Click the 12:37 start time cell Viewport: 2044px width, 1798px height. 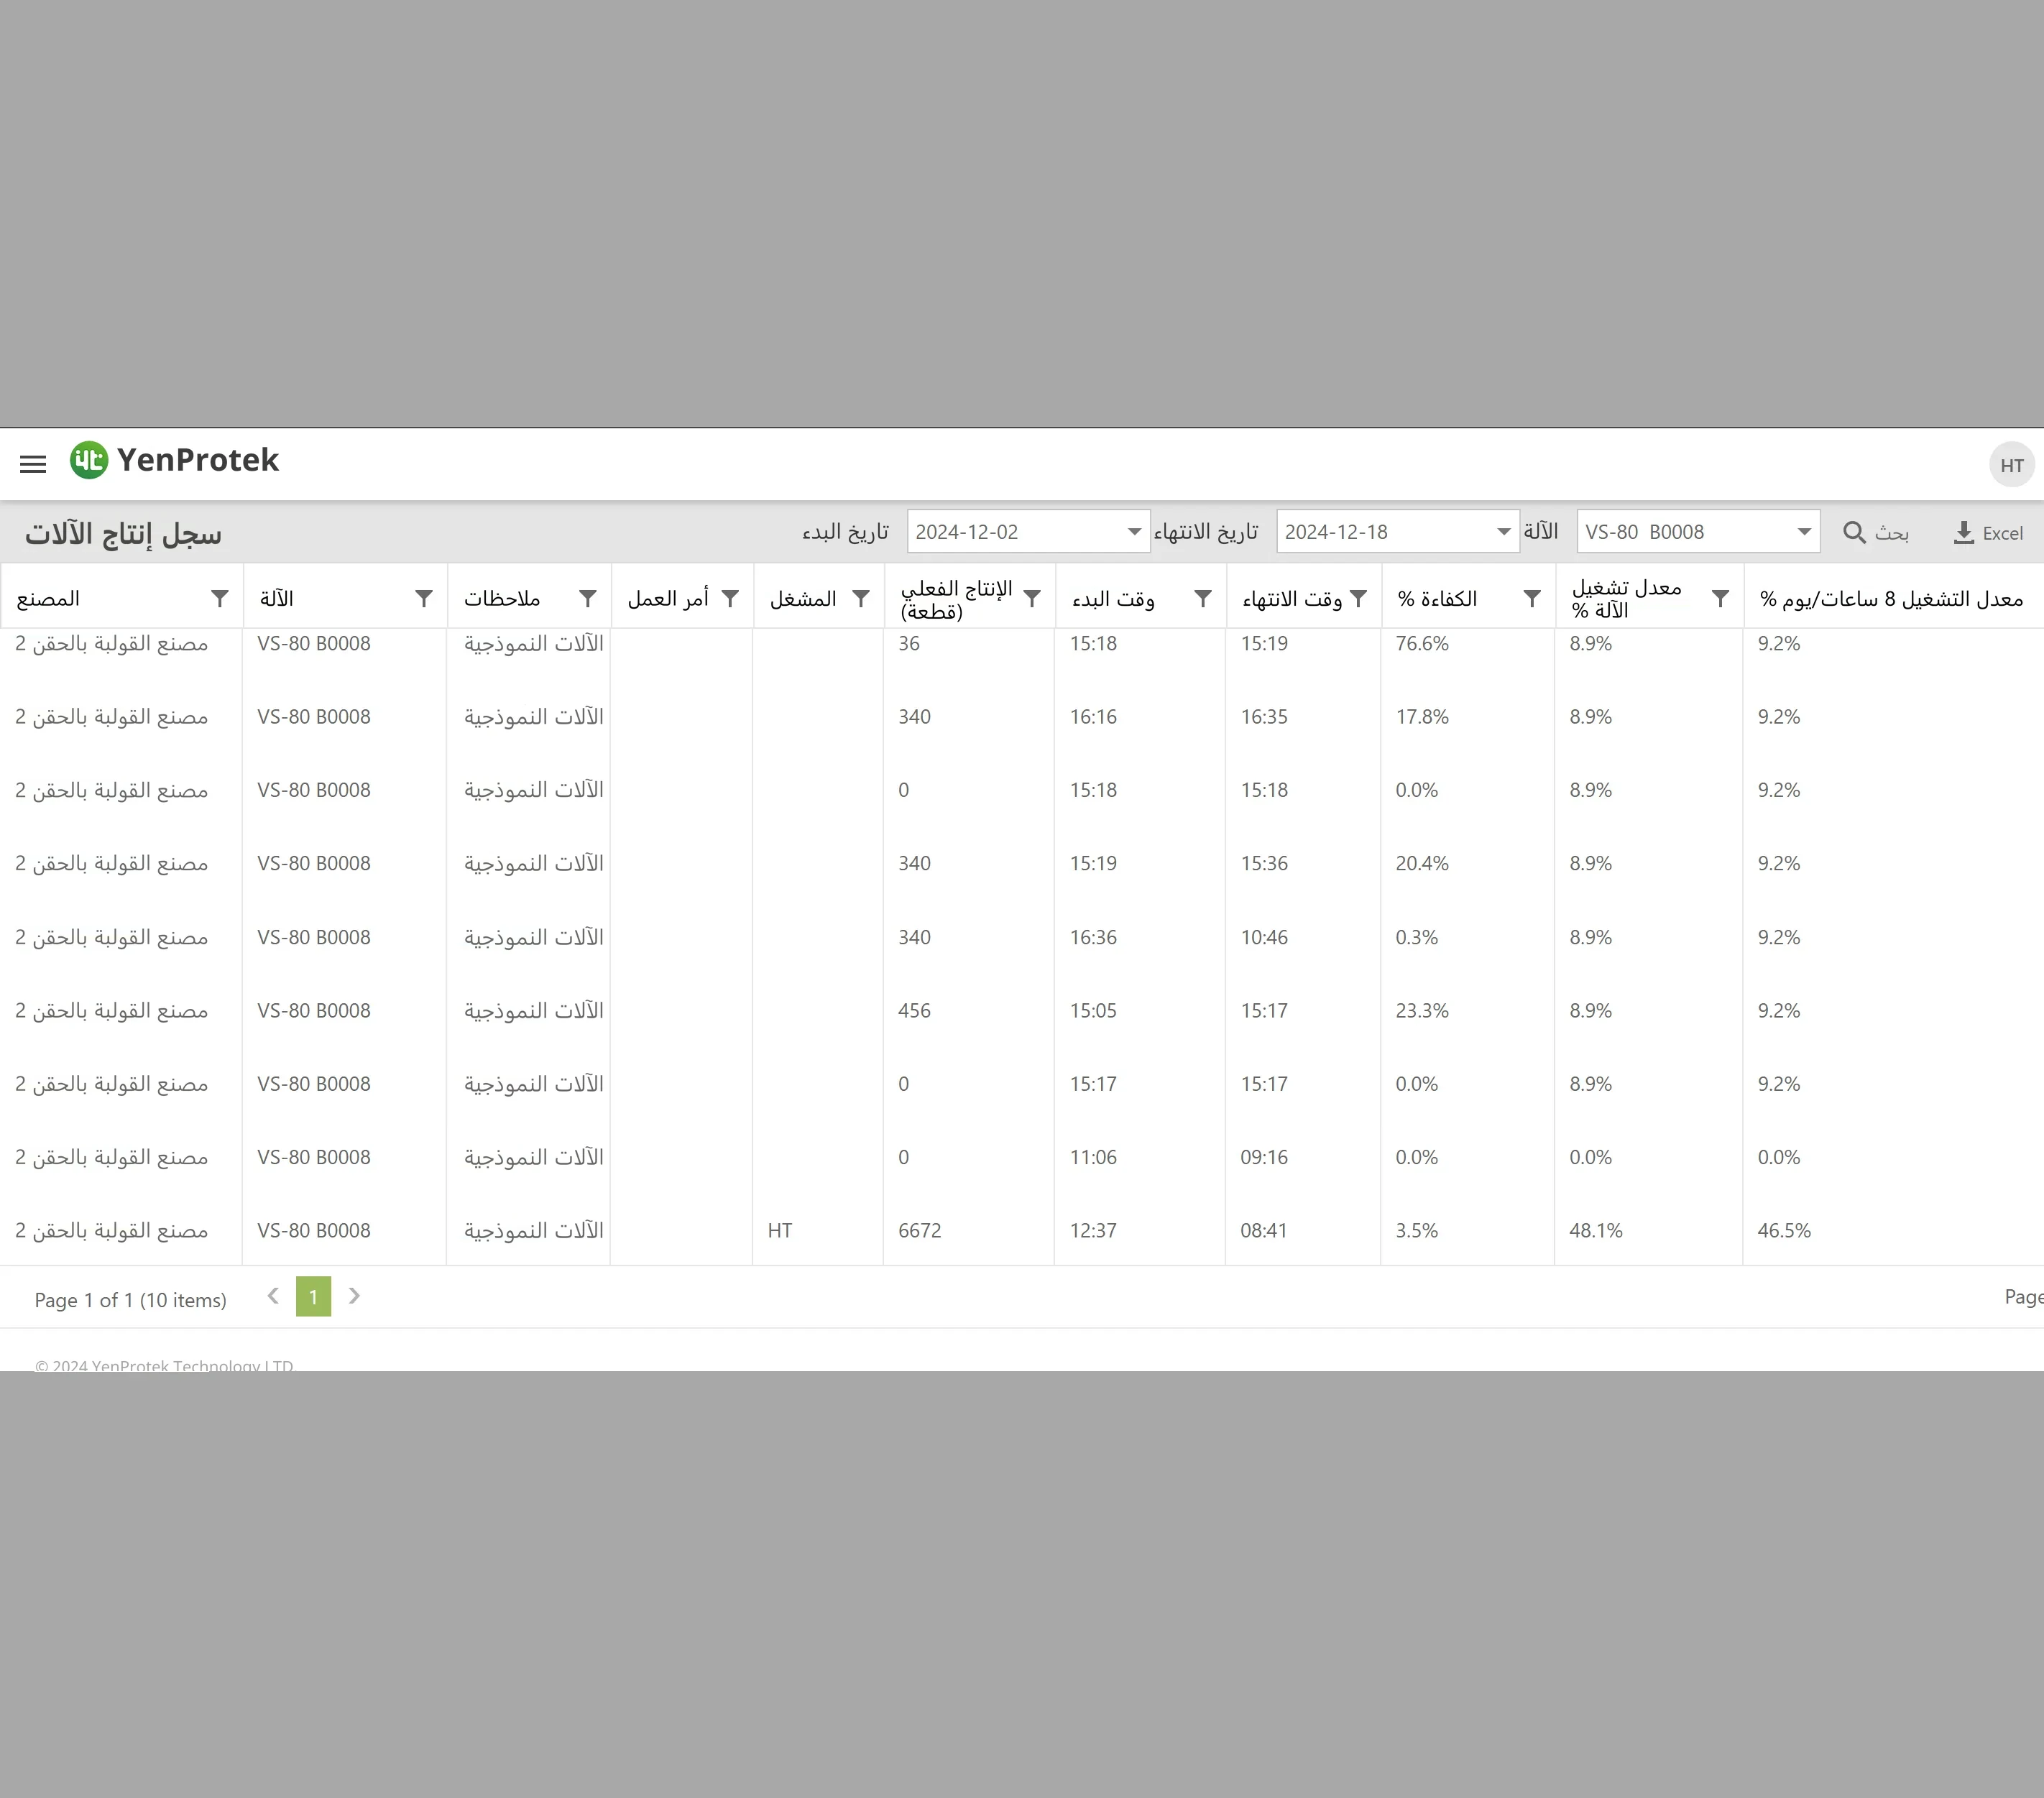(x=1093, y=1230)
